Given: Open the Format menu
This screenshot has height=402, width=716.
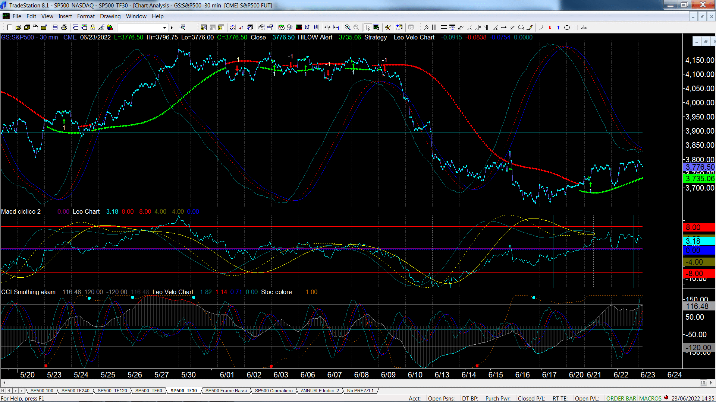Looking at the screenshot, I should (x=86, y=16).
